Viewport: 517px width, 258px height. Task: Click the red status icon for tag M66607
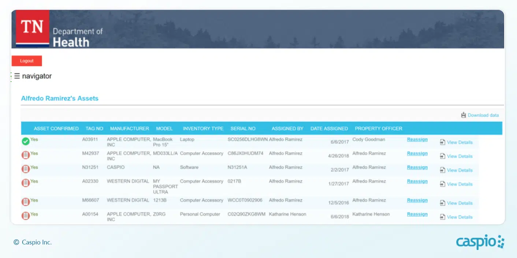pos(26,202)
